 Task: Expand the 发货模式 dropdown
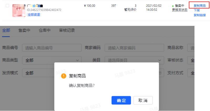[38, 73]
